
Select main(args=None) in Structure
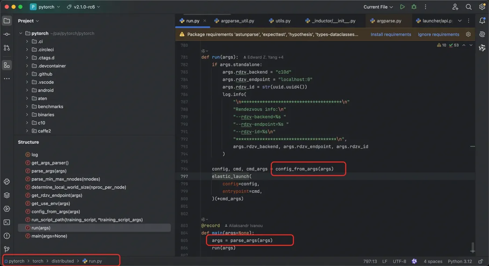[x=46, y=236]
